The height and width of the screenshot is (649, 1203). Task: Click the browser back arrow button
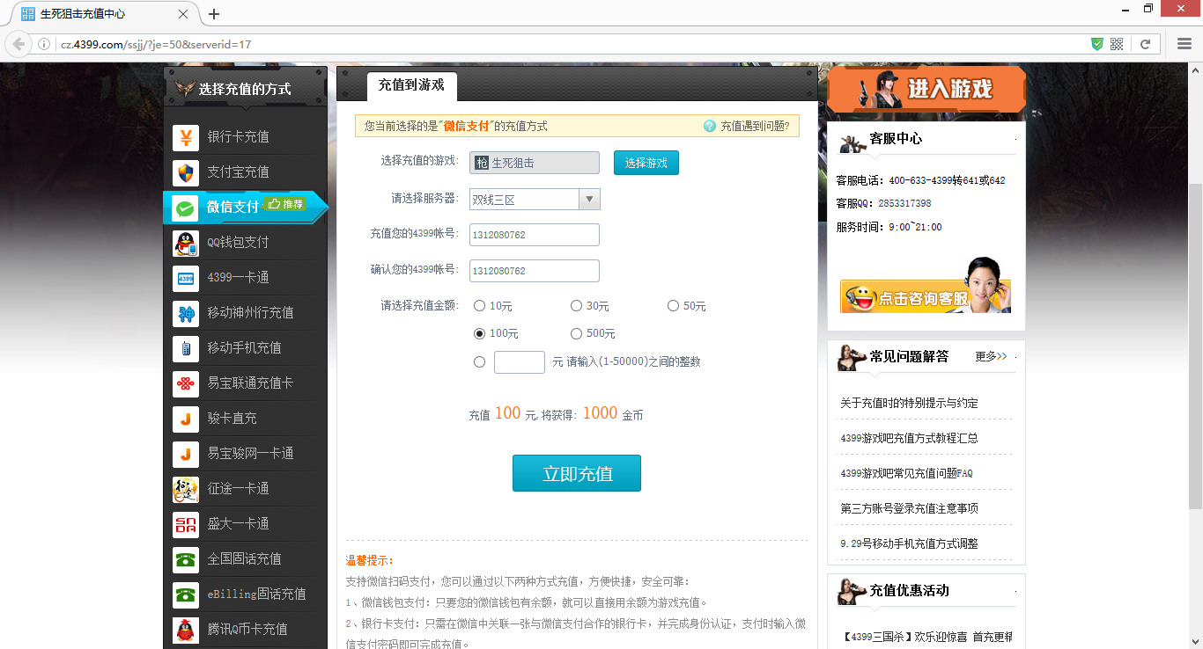coord(18,44)
